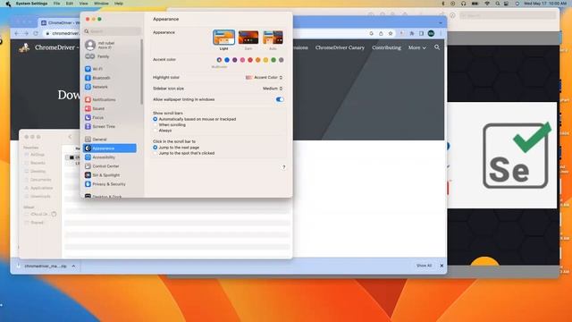The image size is (572, 322).
Task: Open the File menu in the menu bar
Action: pos(56,4)
